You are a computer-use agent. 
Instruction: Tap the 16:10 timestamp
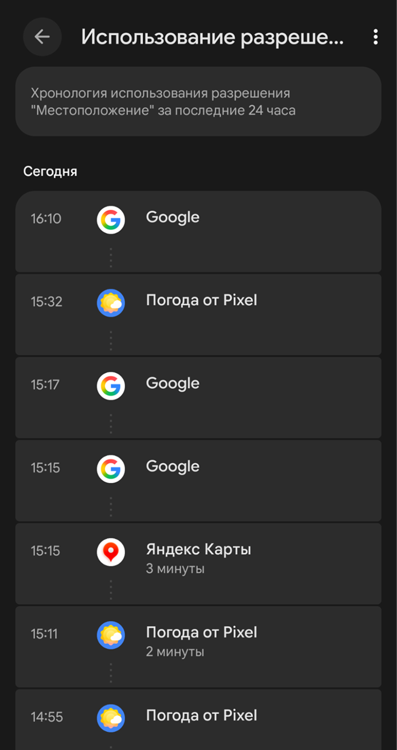click(46, 219)
